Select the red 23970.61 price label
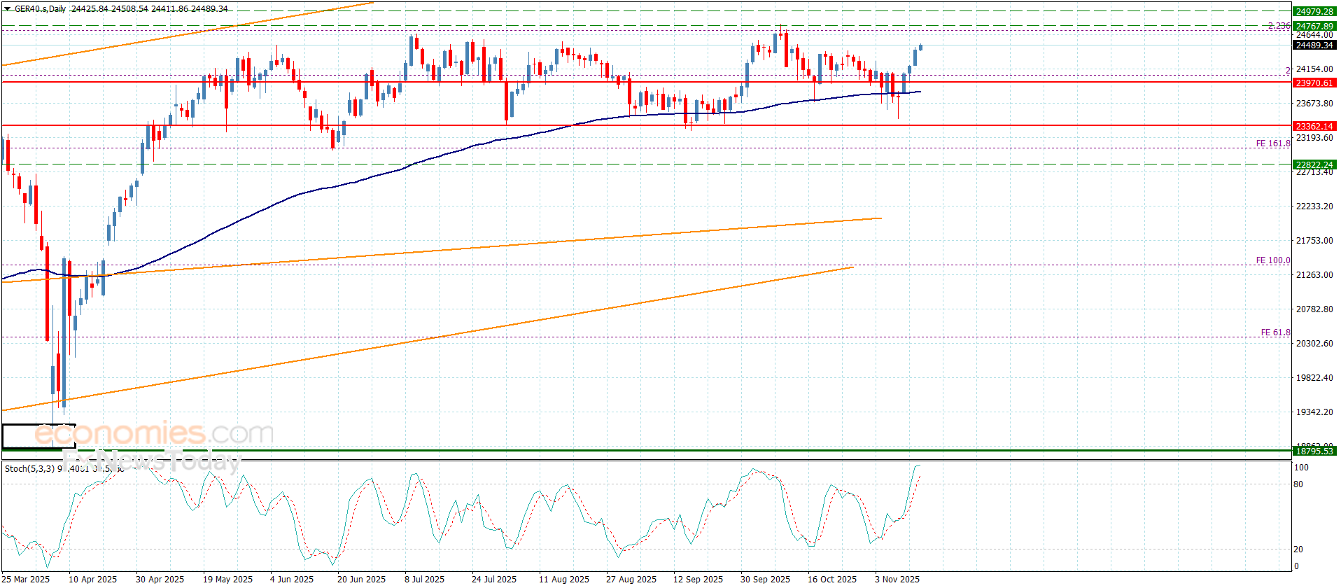Viewport: 1341px width, 588px height. click(x=1314, y=83)
